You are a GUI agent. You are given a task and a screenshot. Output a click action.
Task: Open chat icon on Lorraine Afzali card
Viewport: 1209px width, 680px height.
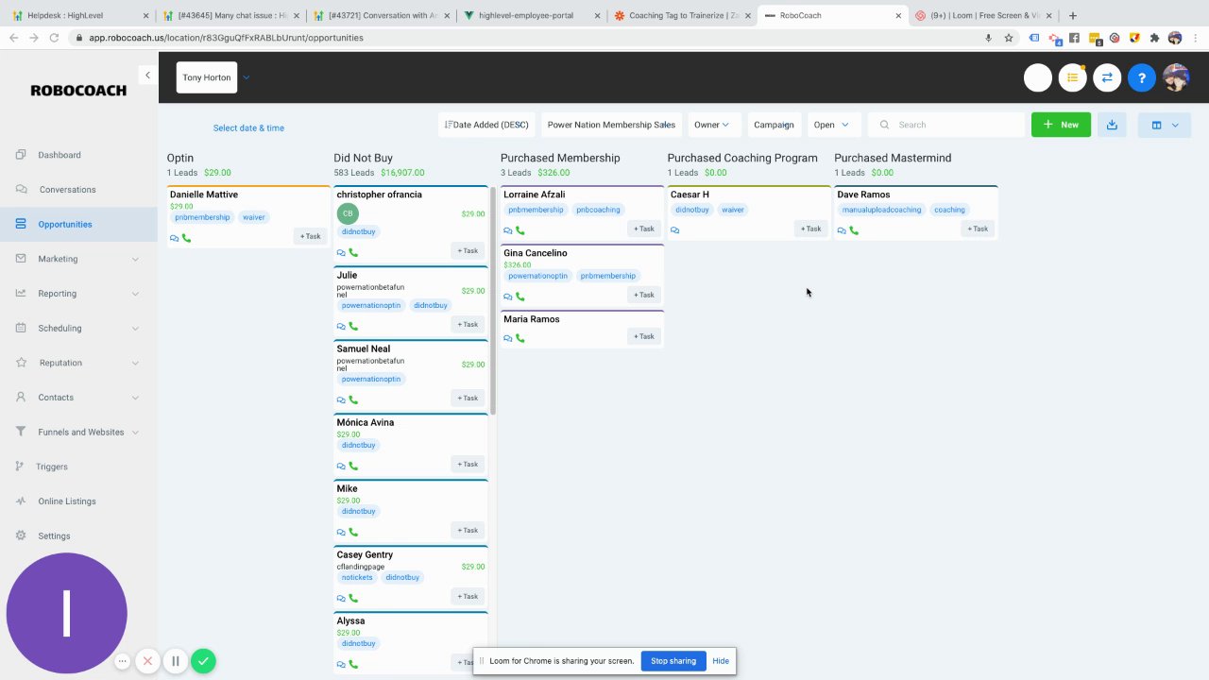pyautogui.click(x=508, y=230)
